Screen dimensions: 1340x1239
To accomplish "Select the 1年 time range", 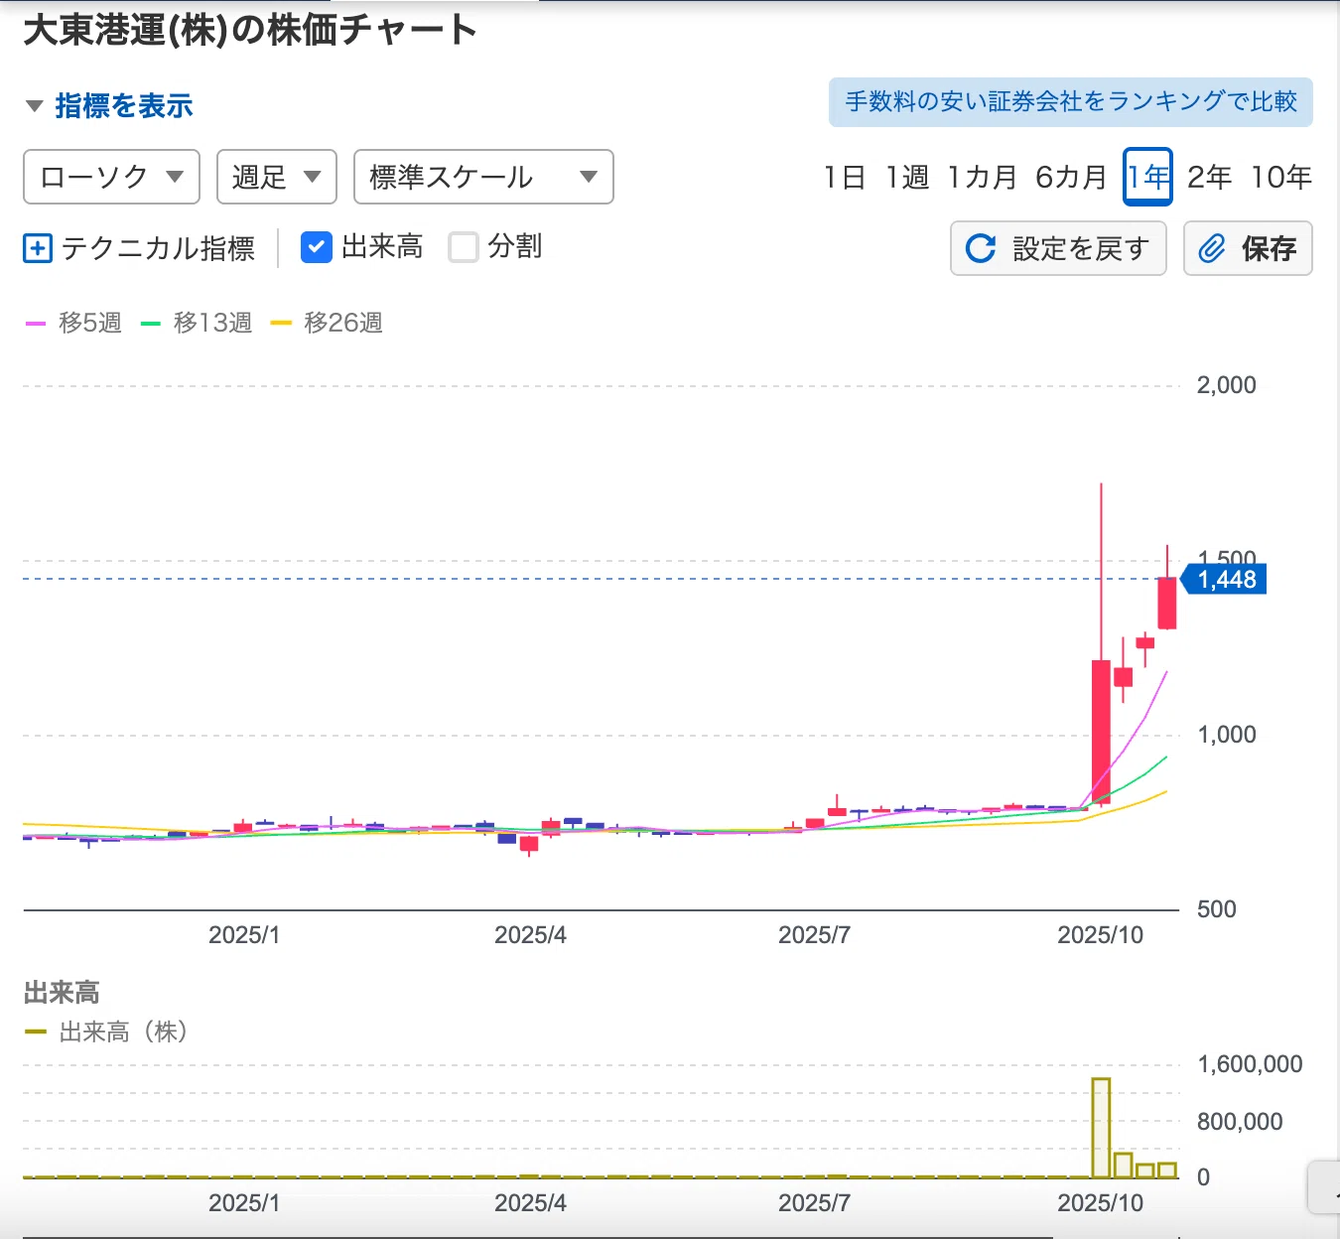I will tap(1147, 177).
